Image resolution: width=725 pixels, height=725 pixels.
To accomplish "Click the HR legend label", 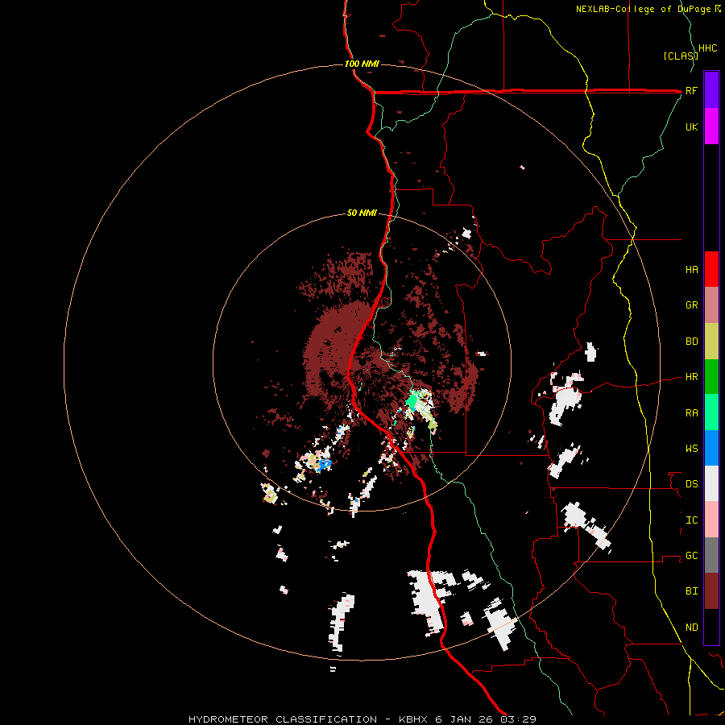I will [x=691, y=377].
